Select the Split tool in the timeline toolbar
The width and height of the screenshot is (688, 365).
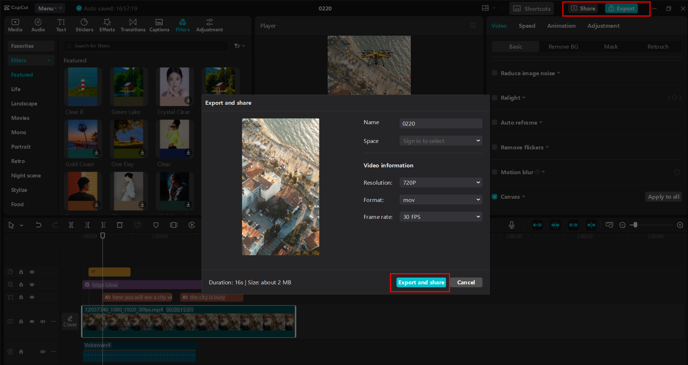click(x=71, y=225)
